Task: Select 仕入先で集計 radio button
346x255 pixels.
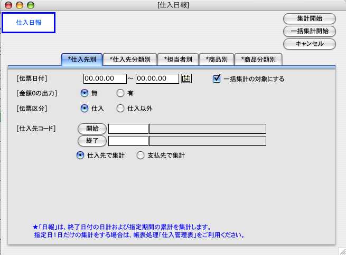Action: [80, 155]
